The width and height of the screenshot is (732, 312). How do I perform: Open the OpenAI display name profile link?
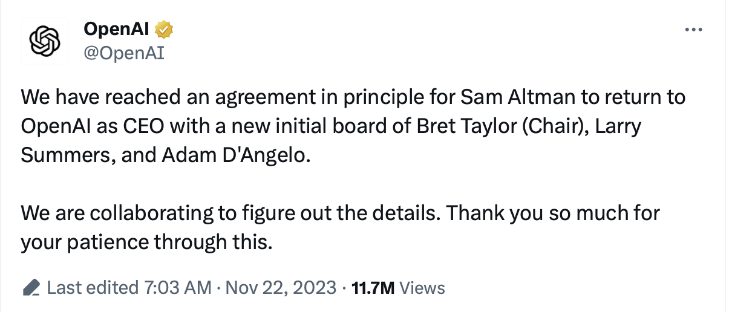pyautogui.click(x=118, y=28)
